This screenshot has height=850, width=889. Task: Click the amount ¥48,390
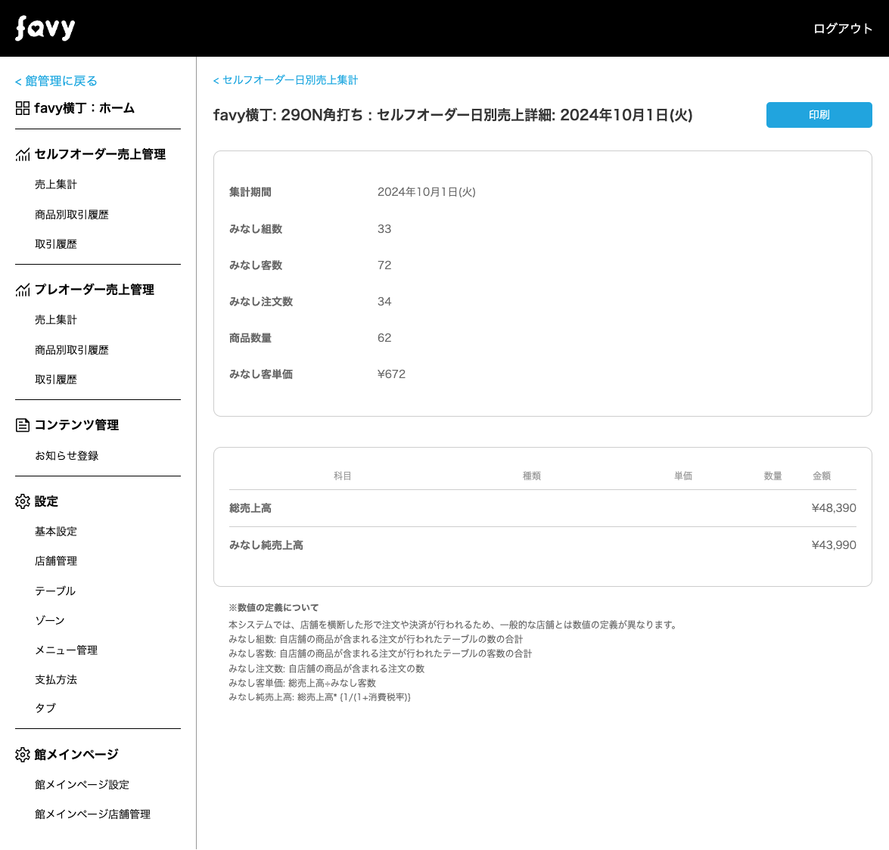(x=834, y=508)
